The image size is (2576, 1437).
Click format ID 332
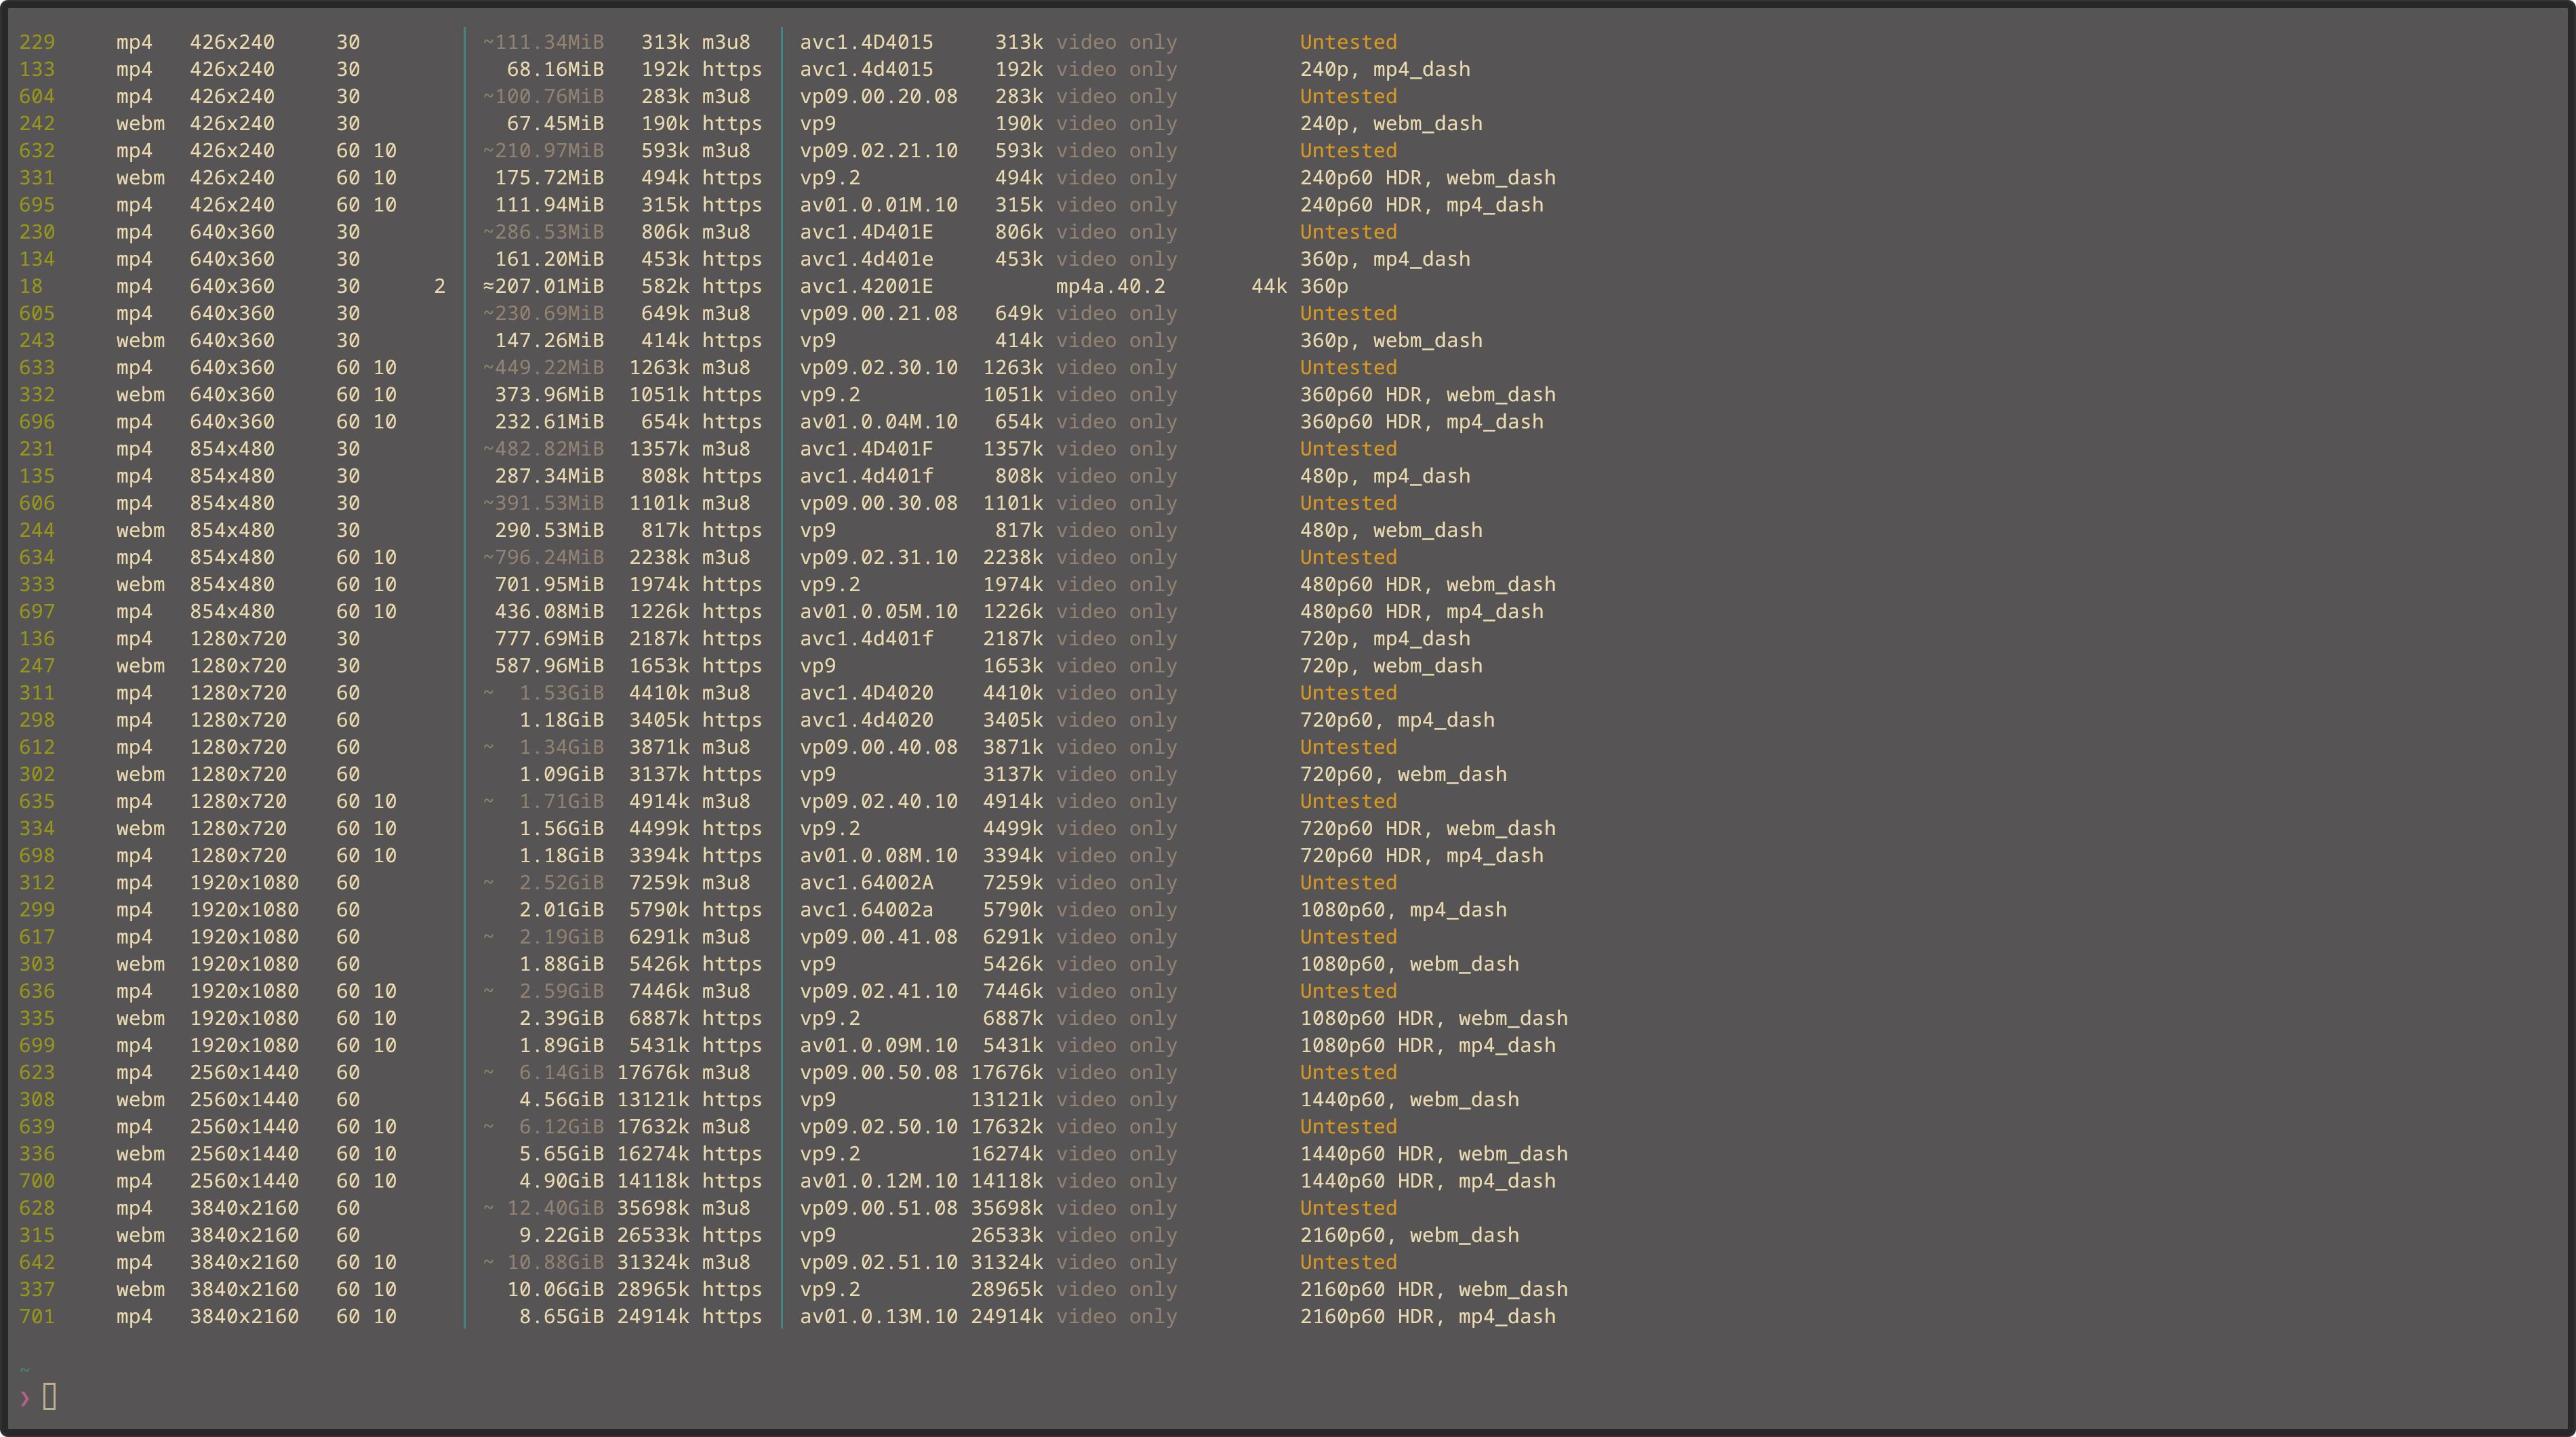pyautogui.click(x=37, y=395)
